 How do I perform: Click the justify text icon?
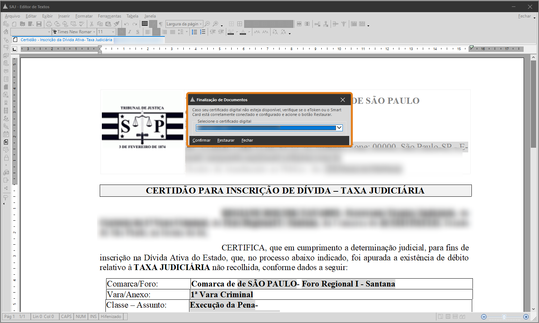[173, 32]
